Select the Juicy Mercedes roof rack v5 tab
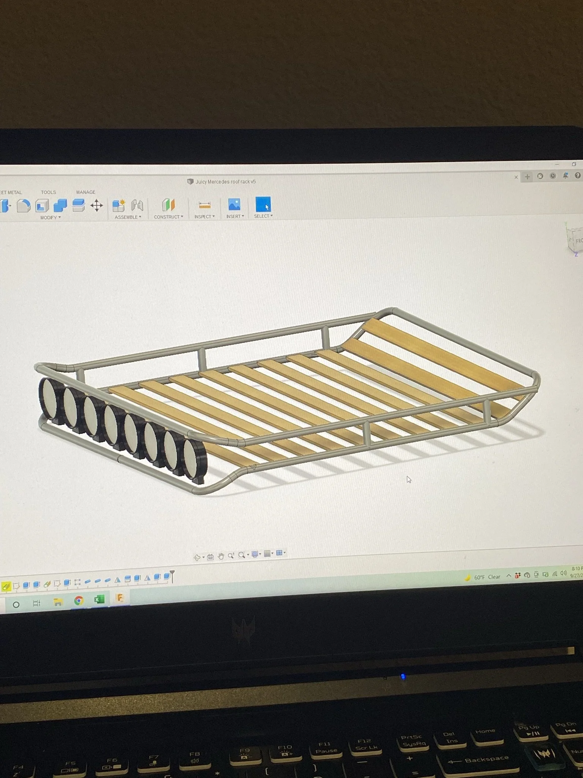The height and width of the screenshot is (778, 583). (222, 182)
